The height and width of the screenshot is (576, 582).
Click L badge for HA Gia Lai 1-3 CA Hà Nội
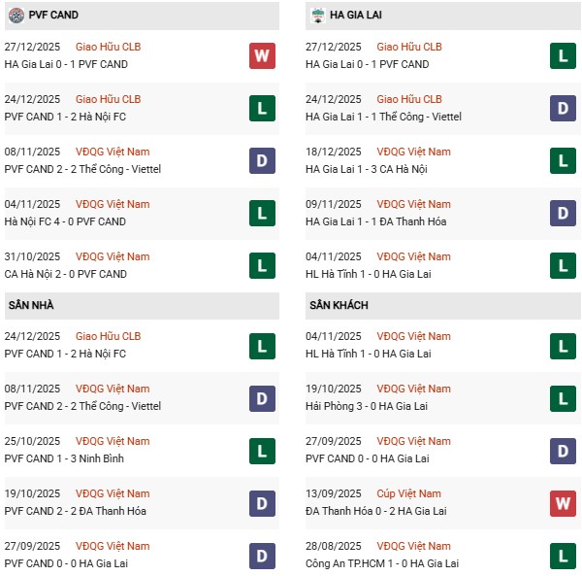coord(563,160)
